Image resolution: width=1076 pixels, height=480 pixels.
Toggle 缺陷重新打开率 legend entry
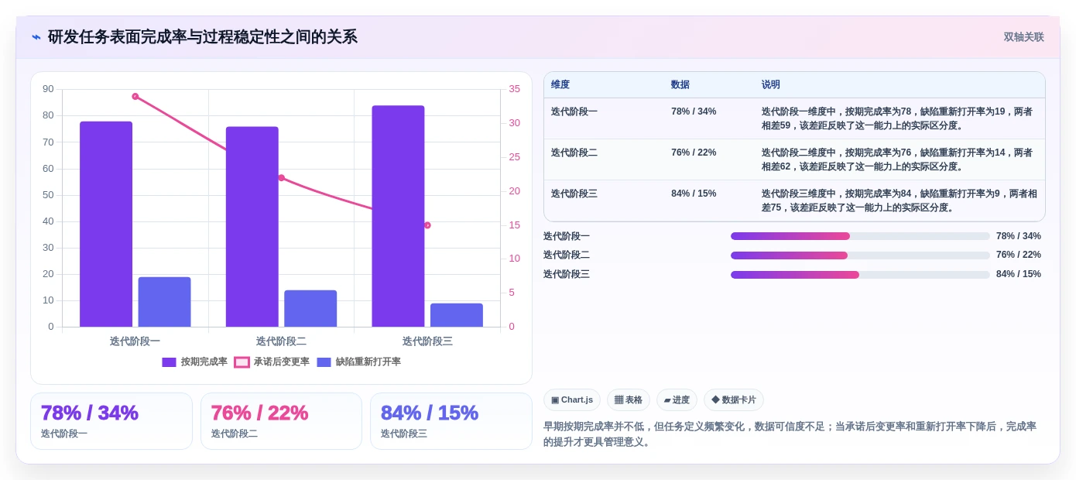point(358,362)
